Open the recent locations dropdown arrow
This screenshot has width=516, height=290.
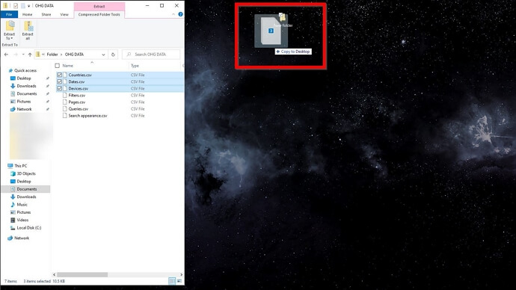coord(23,55)
